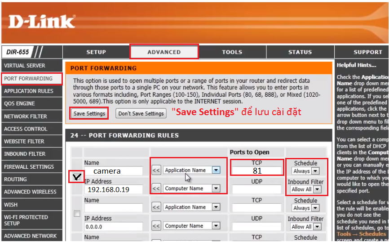Click the PORT FORWARDING orange heading
Image resolution: width=389 pixels, height=242 pixels.
point(103,68)
